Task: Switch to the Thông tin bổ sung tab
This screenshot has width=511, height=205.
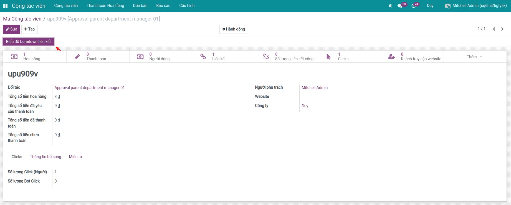Action: tap(45, 157)
